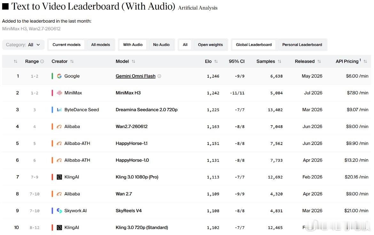Open the Gemini Omni Flash link
This screenshot has width=374, height=235.
(136, 76)
